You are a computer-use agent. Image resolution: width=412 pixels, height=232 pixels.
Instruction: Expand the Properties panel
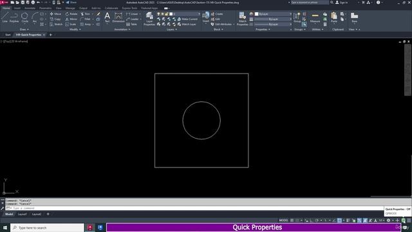click(263, 30)
